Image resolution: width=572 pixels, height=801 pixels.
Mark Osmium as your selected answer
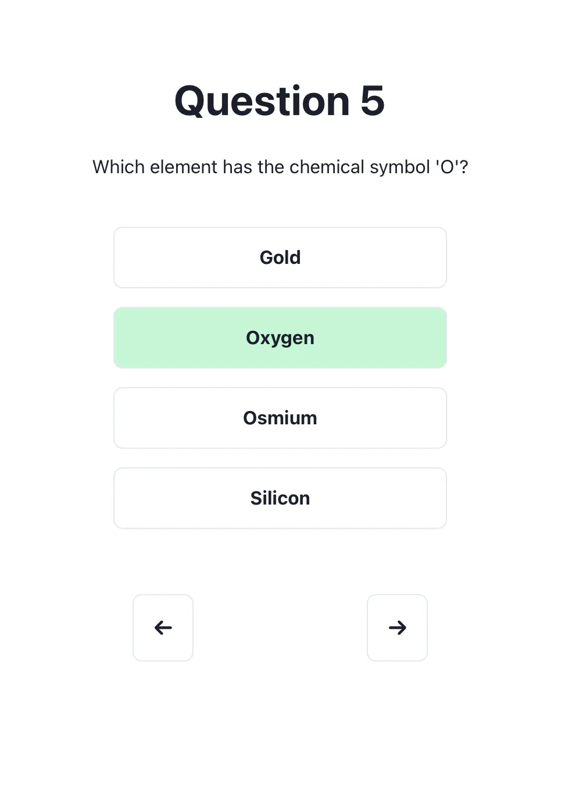[280, 418]
